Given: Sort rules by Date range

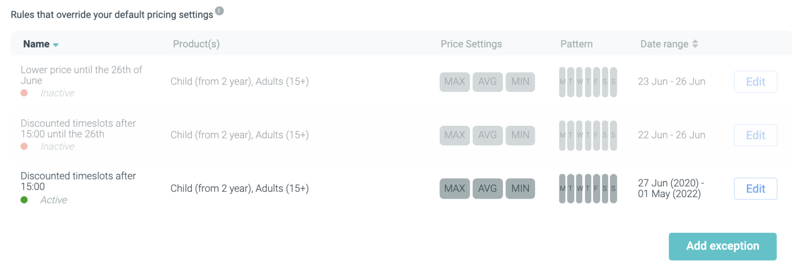Looking at the screenshot, I should coord(695,44).
